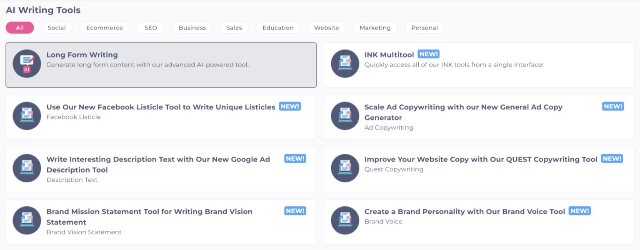This screenshot has height=250, width=640.
Task: Click the General Ad Copy Generator icon
Action: point(345,116)
